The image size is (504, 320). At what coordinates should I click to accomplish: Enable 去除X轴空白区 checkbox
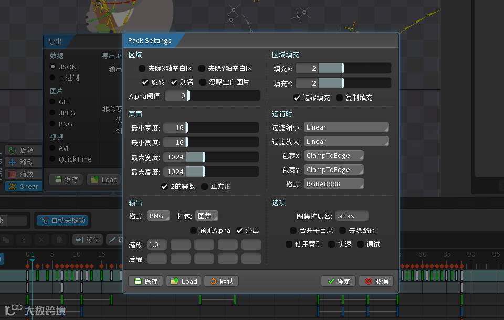click(142, 68)
